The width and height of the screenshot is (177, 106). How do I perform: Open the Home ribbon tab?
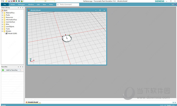click(12, 4)
